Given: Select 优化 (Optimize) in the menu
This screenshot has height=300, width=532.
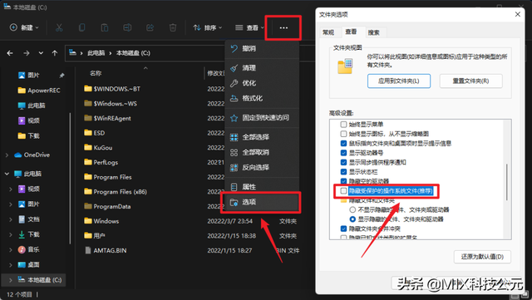Looking at the screenshot, I should tap(262, 83).
